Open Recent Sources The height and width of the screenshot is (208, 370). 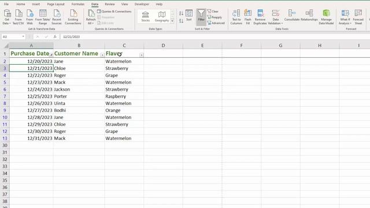coord(57,17)
